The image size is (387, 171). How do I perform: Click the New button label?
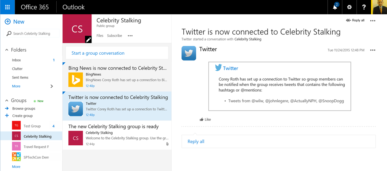click(19, 22)
